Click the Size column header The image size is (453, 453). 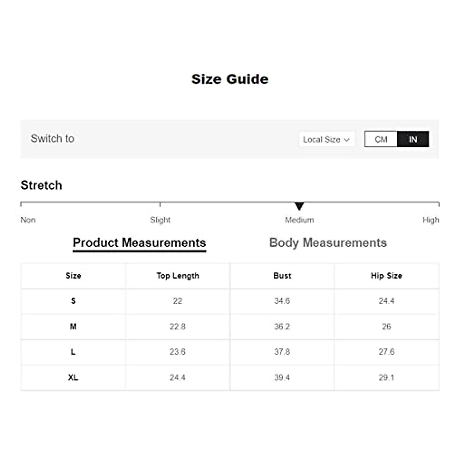[73, 276]
